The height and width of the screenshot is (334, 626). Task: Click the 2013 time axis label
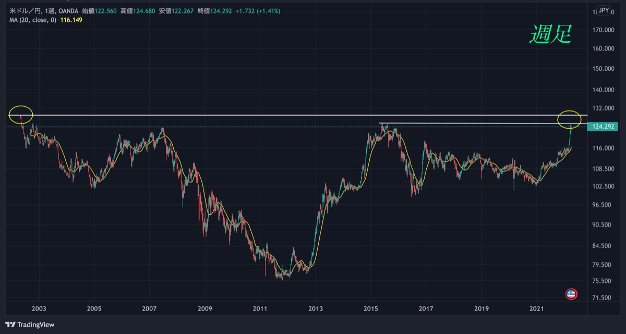(316, 308)
